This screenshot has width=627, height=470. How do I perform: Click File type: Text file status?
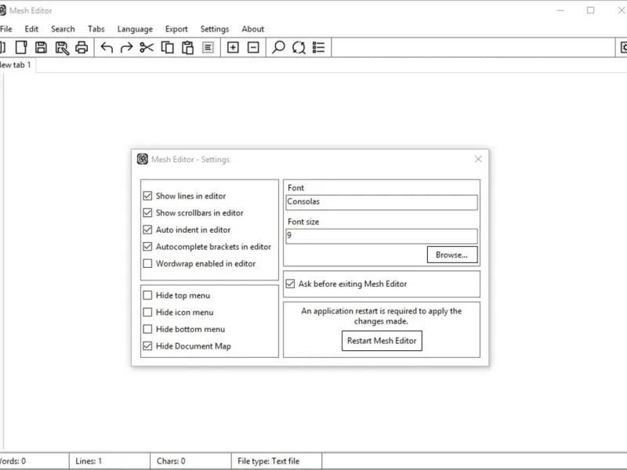click(268, 461)
